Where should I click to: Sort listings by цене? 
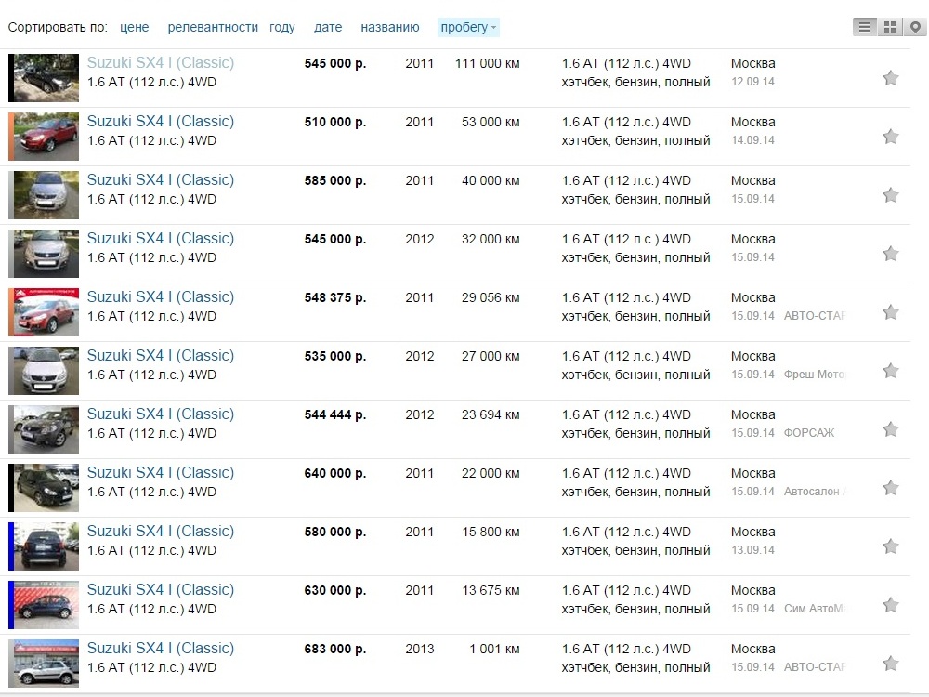point(135,27)
